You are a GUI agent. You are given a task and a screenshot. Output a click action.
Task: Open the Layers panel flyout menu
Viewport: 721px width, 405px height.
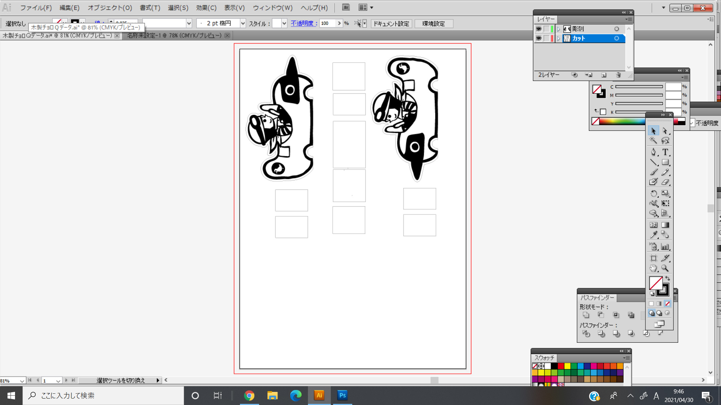(629, 19)
